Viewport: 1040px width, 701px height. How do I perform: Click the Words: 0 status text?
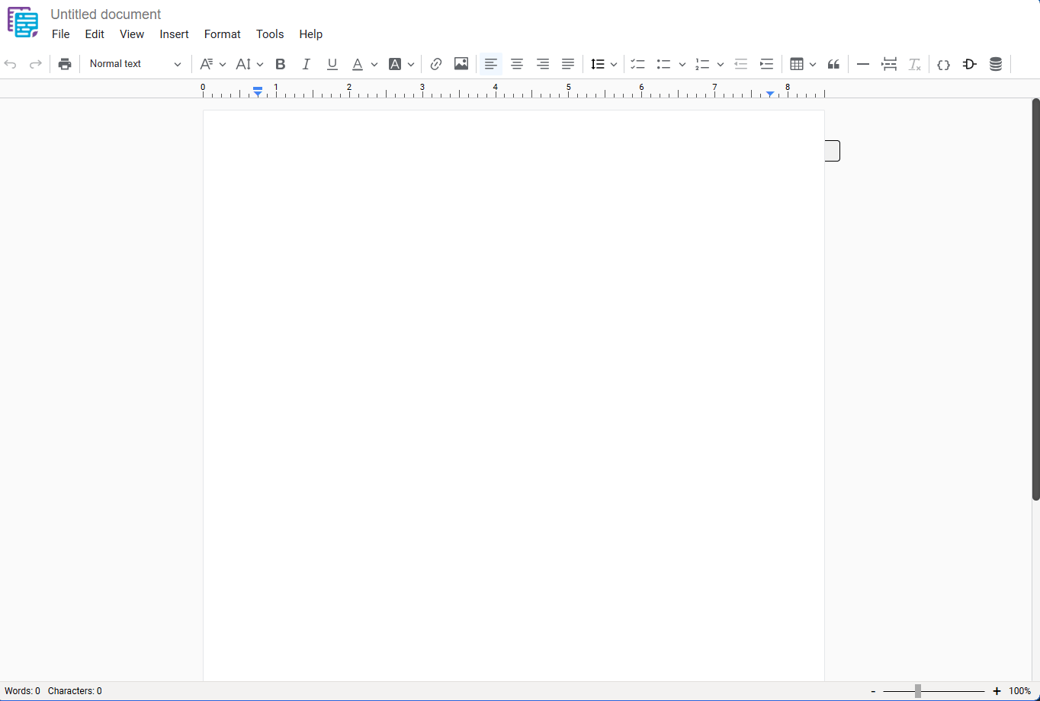tap(22, 691)
